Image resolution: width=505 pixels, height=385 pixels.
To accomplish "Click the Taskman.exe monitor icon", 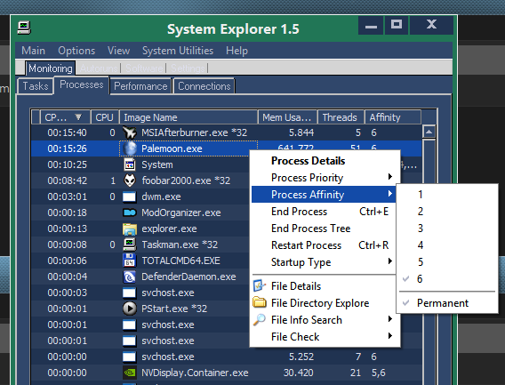I will tap(130, 245).
